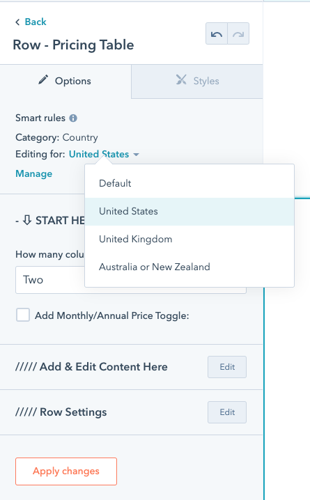Switch to the Styles tab

[x=197, y=81]
